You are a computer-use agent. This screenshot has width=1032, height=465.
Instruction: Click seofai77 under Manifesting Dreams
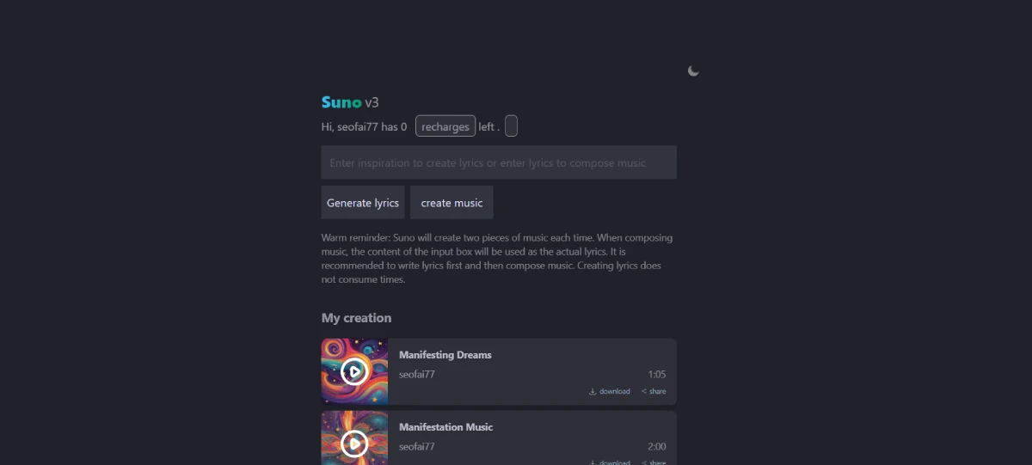[x=417, y=375]
